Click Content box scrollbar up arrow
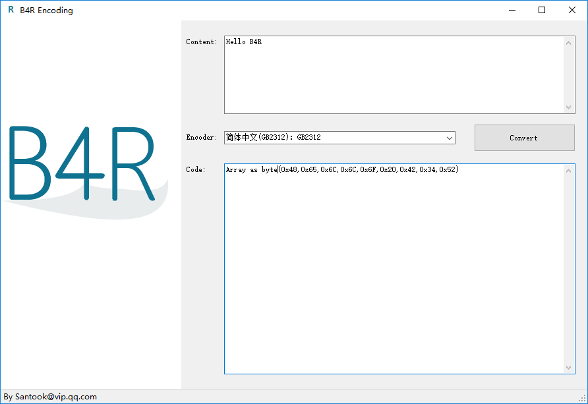The width and height of the screenshot is (588, 404). [568, 43]
